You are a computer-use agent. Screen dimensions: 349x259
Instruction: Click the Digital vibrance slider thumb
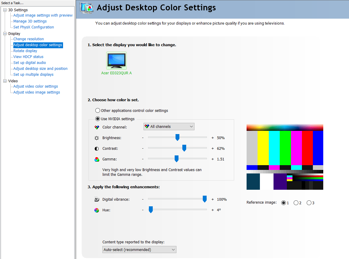click(205, 199)
